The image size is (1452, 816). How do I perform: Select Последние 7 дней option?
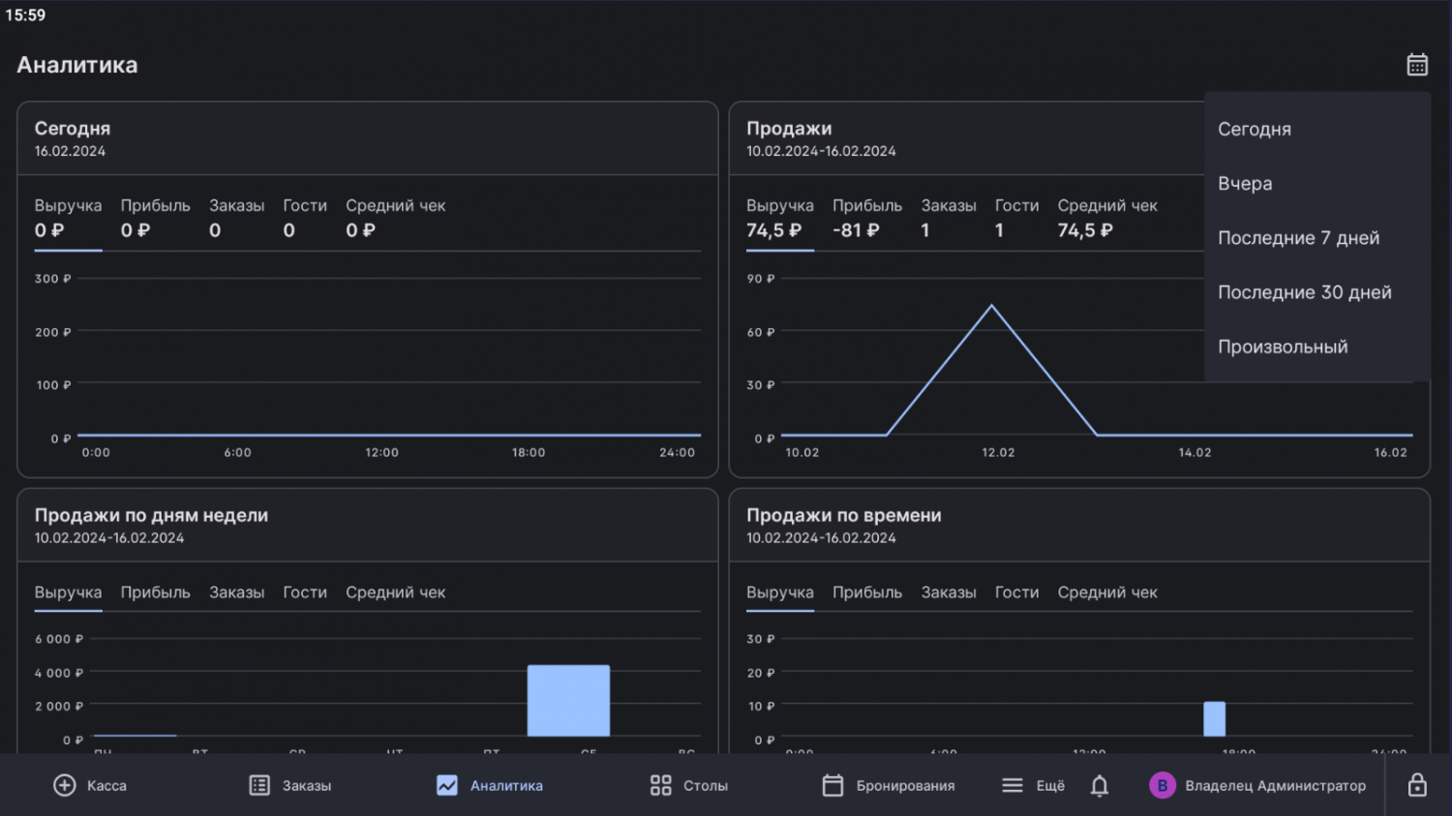[1298, 238]
